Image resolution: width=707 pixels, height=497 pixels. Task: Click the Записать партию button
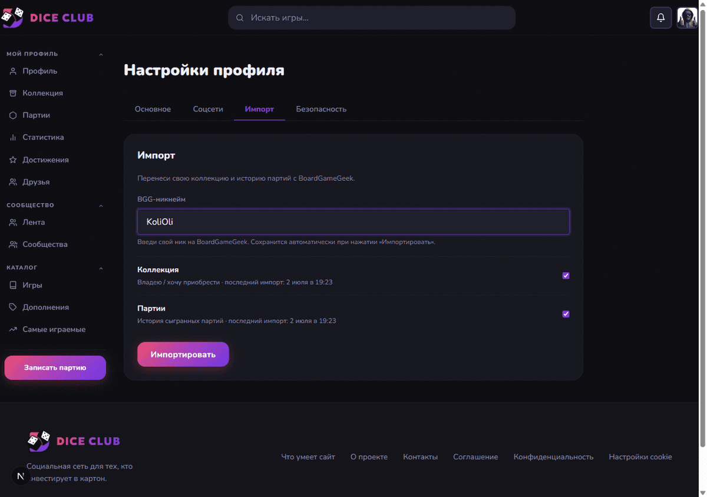(55, 367)
